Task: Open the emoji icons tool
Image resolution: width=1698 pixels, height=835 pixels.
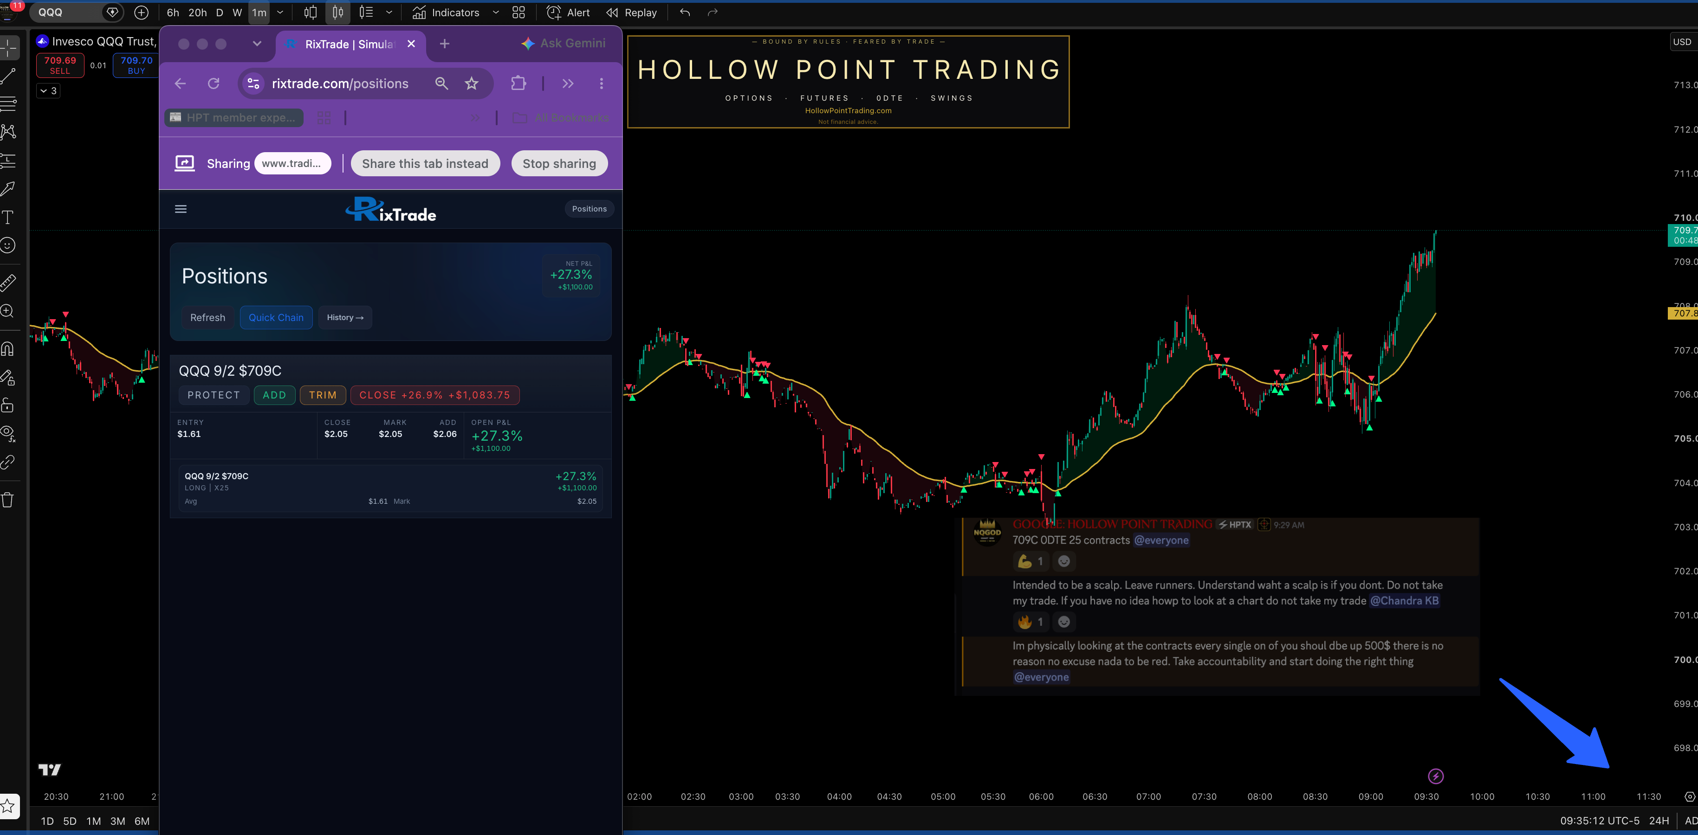Action: (8, 245)
